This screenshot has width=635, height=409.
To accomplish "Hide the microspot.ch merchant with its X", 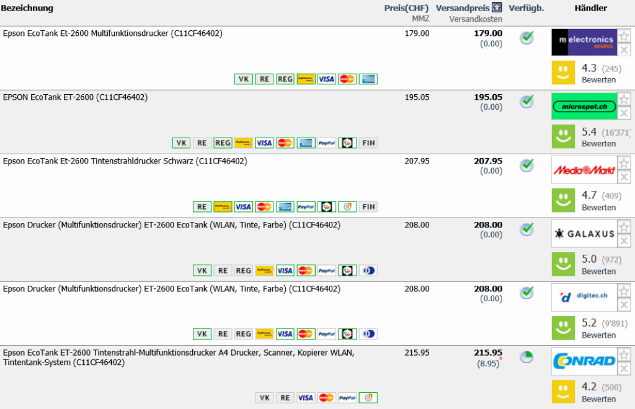I will click(x=624, y=113).
